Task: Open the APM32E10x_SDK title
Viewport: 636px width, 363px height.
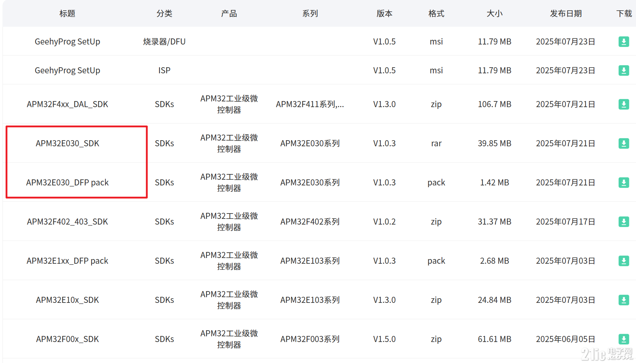Action: pyautogui.click(x=67, y=300)
